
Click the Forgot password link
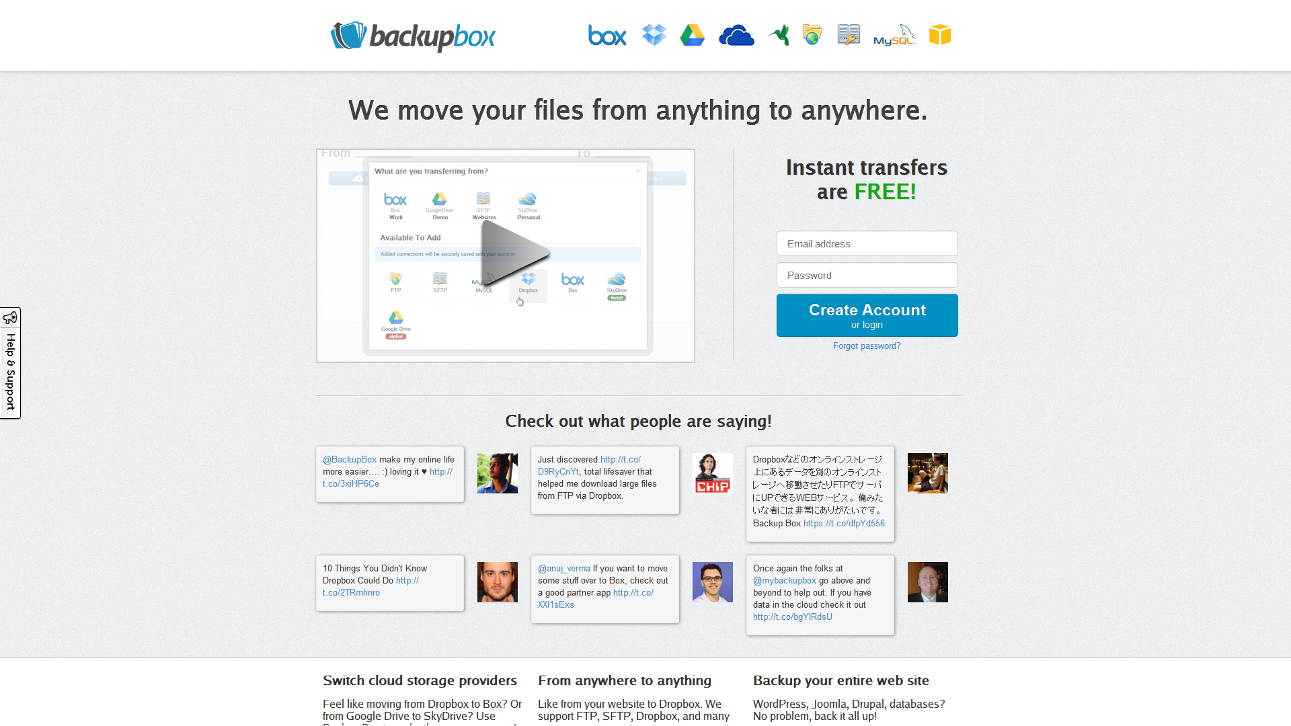point(866,346)
